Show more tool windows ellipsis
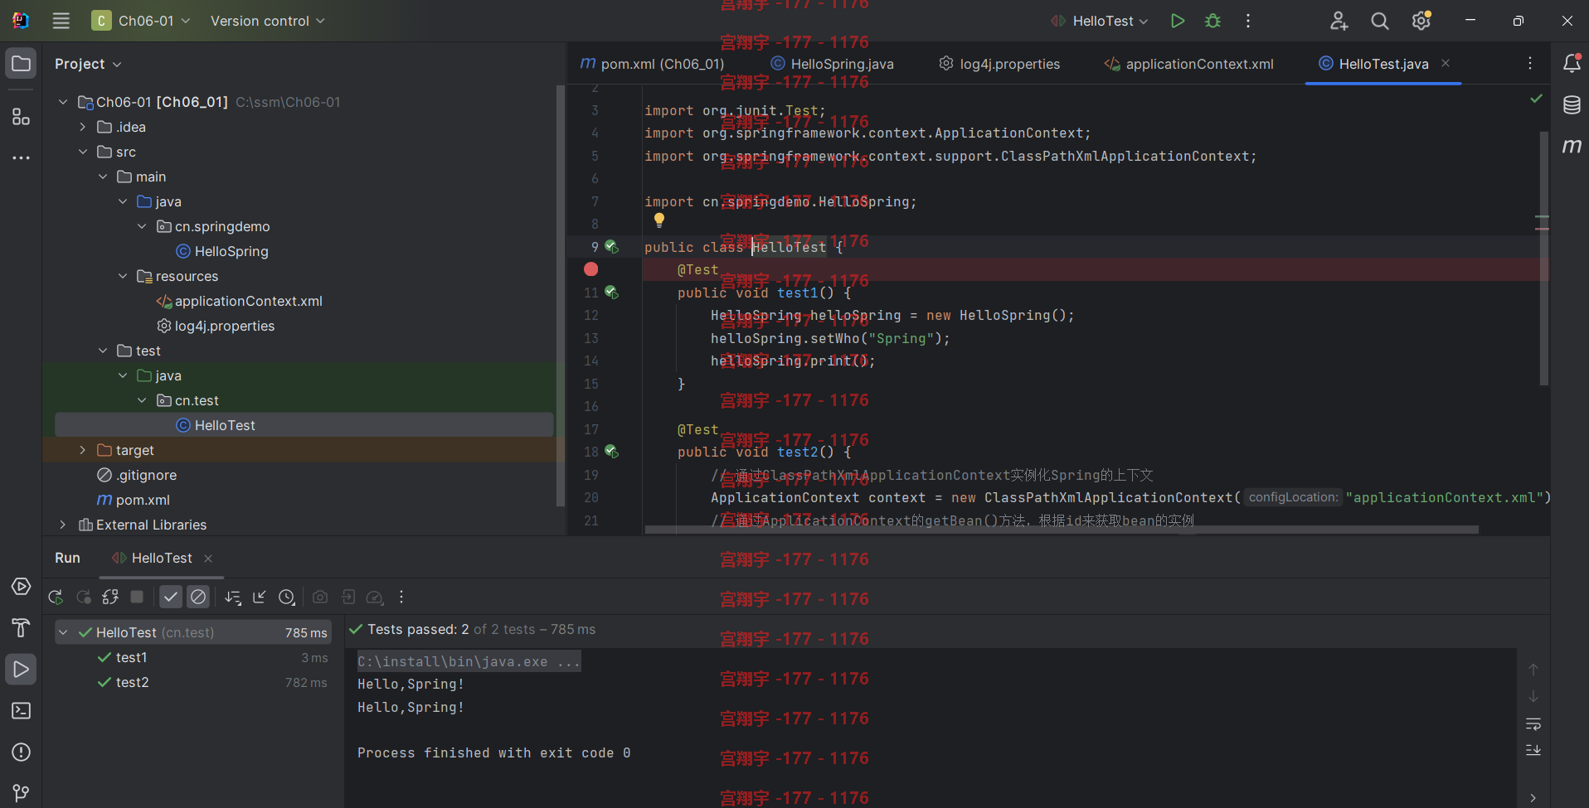Image resolution: width=1589 pixels, height=808 pixels. (21, 157)
